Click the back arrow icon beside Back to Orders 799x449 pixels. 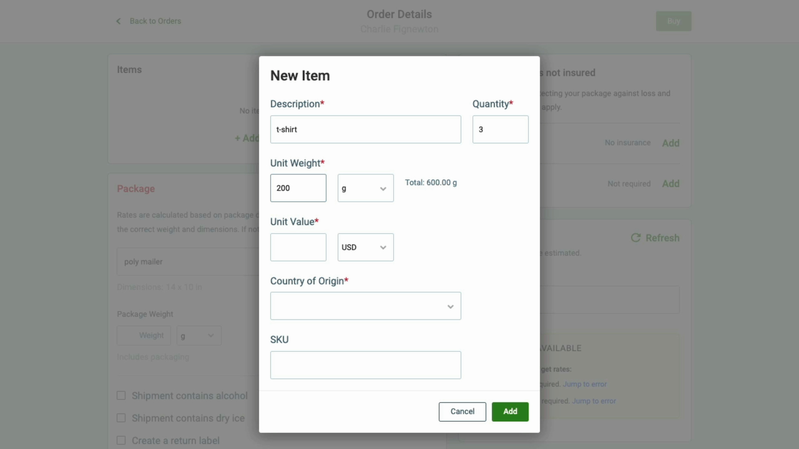coord(118,21)
